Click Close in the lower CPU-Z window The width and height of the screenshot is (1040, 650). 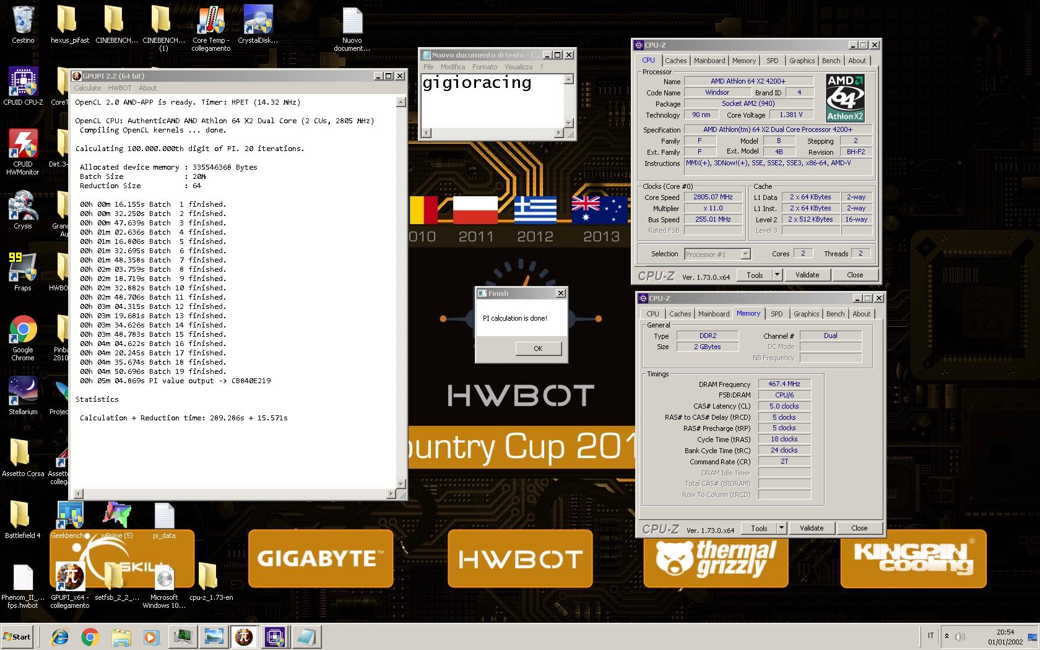point(859,528)
